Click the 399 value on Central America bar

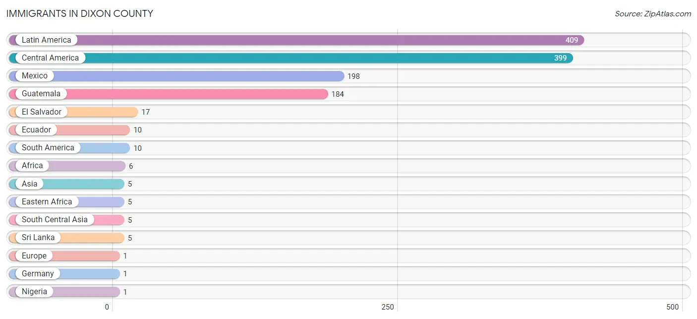point(560,58)
